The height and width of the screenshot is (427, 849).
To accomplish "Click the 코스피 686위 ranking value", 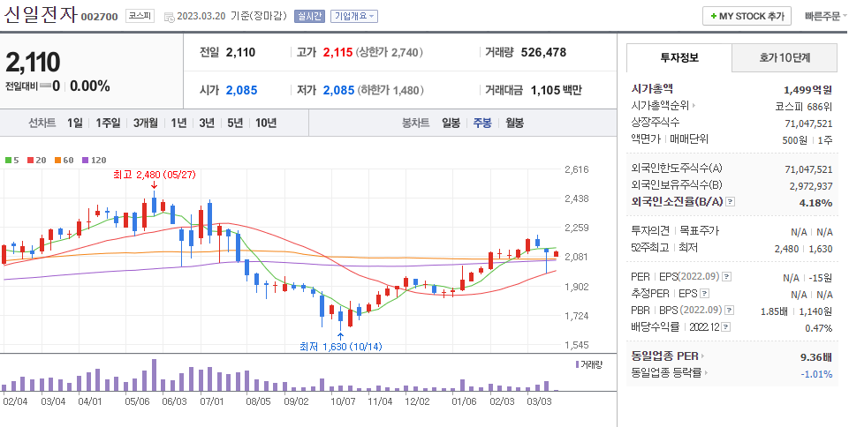I will (x=804, y=107).
